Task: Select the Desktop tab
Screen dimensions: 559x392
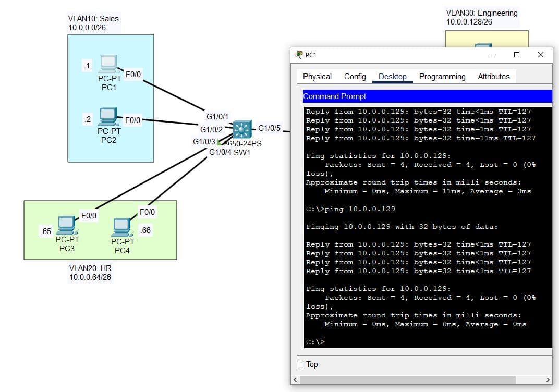Action: [x=392, y=77]
